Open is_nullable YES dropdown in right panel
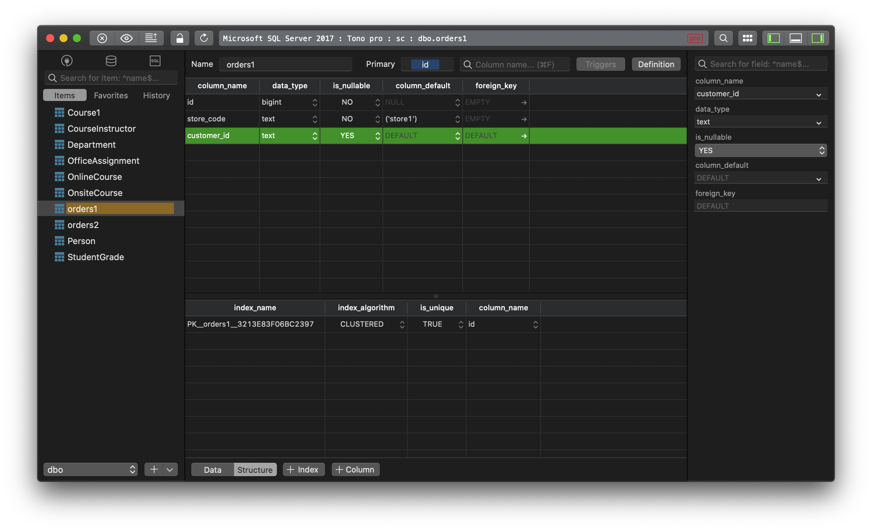Viewport: 872px width, 531px height. [761, 150]
